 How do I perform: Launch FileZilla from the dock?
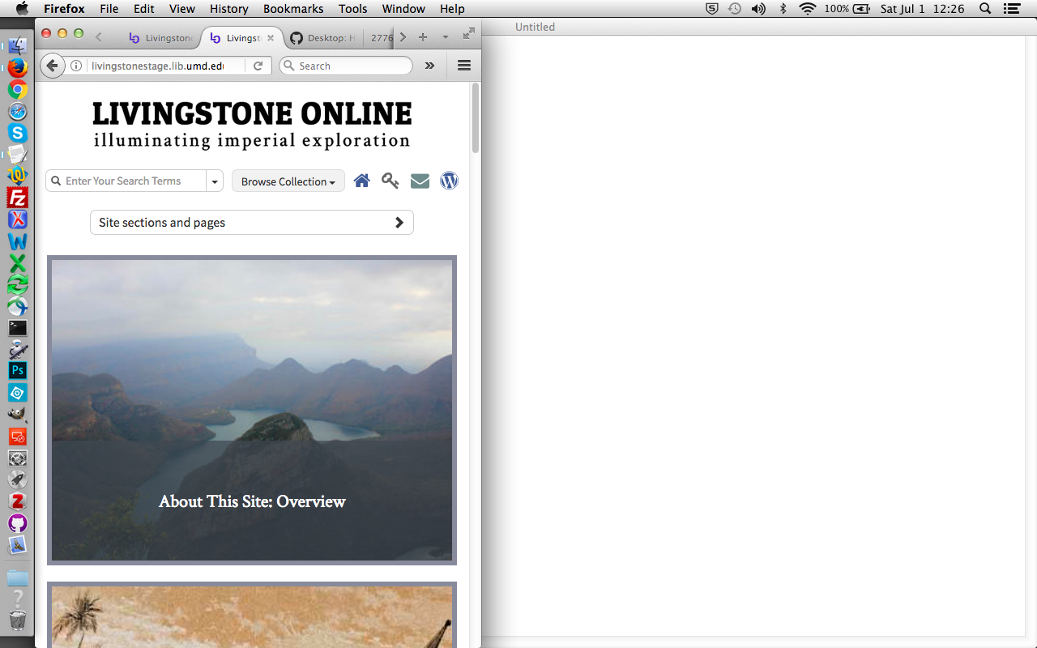18,198
